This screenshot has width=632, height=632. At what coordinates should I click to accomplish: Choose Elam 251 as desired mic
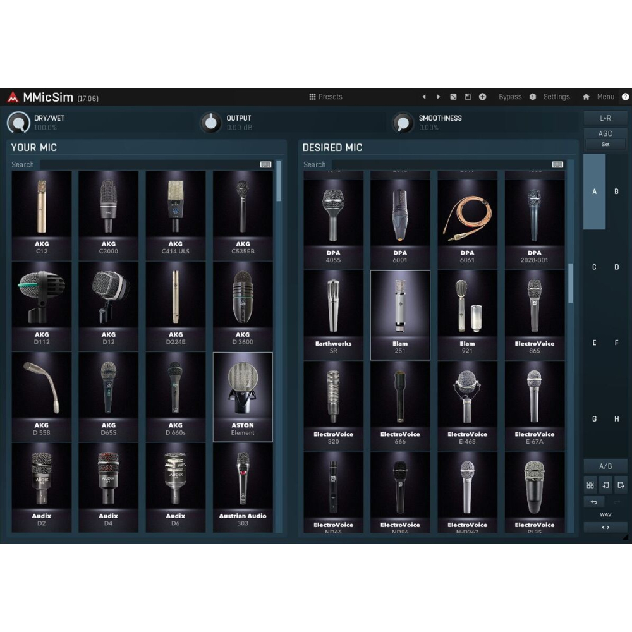400,315
